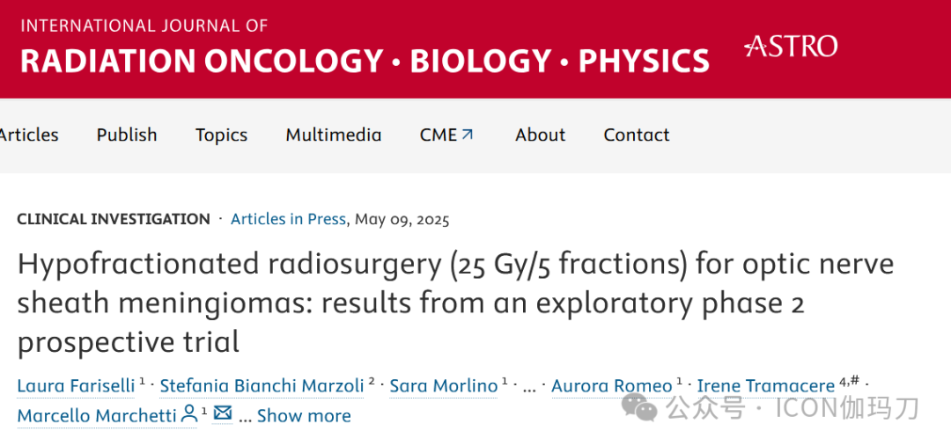The width and height of the screenshot is (951, 446).
Task: Click the Radiation Oncology Biology Physics journal logo
Action: pyautogui.click(x=365, y=48)
